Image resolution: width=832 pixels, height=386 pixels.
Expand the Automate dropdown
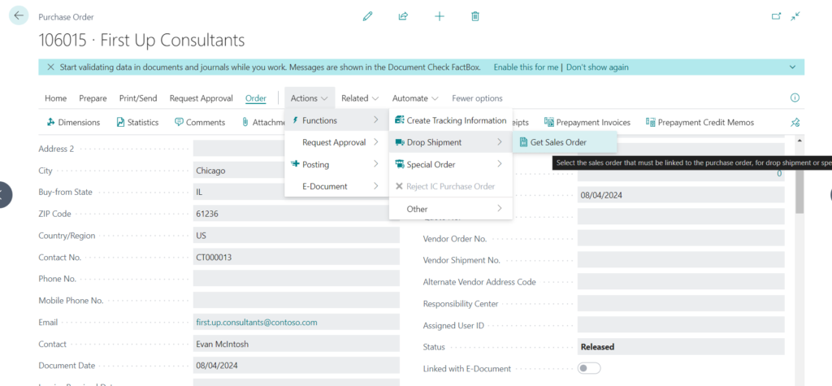tap(415, 98)
